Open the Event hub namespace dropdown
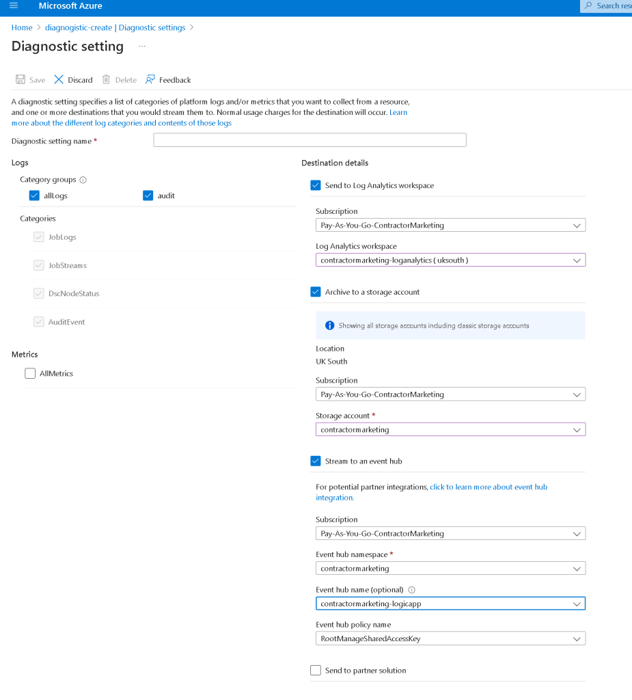The height and width of the screenshot is (700, 632). pyautogui.click(x=450, y=568)
